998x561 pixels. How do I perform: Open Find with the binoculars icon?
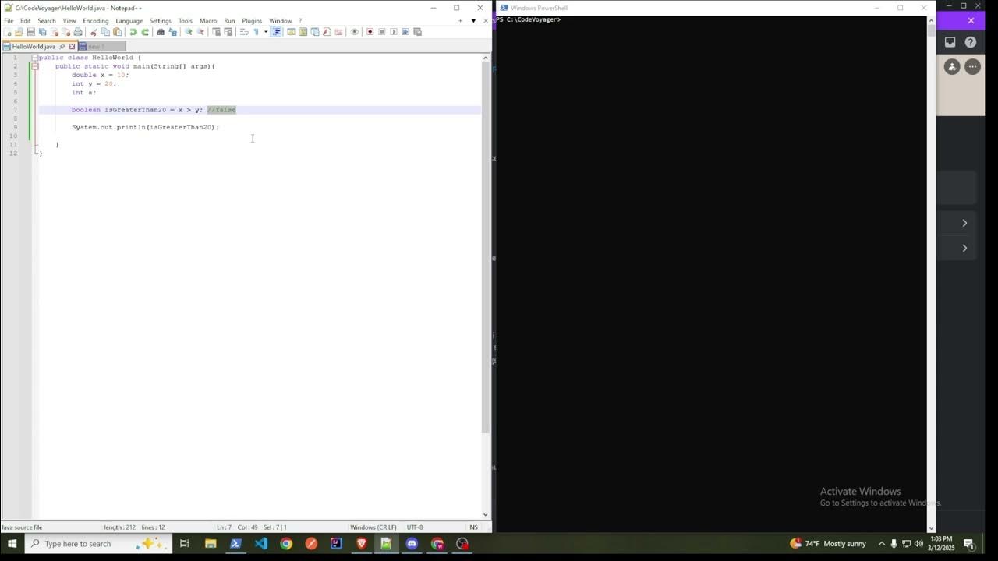(x=161, y=32)
